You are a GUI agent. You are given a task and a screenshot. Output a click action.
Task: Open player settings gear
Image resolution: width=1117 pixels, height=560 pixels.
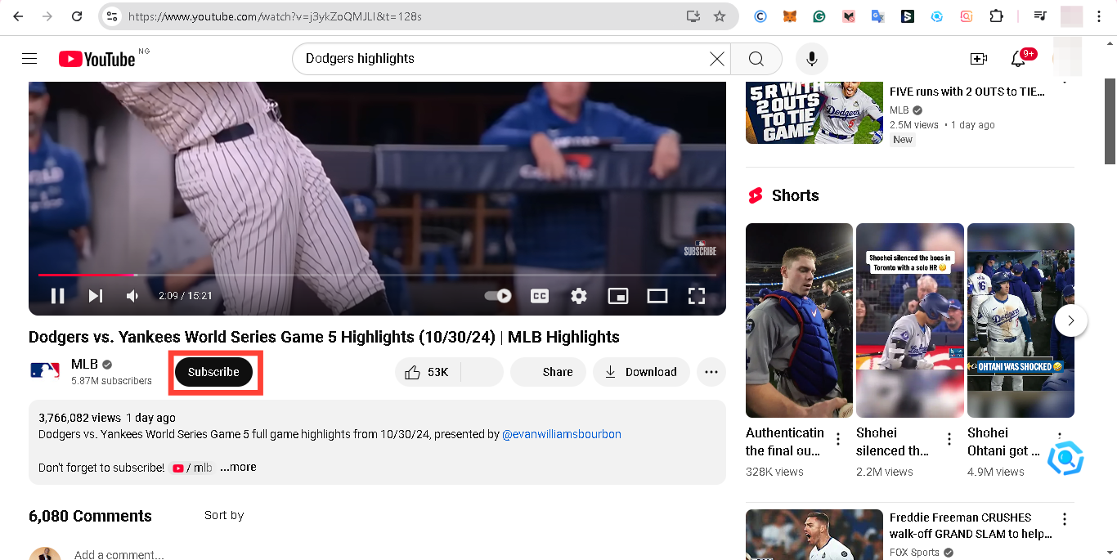tap(579, 296)
